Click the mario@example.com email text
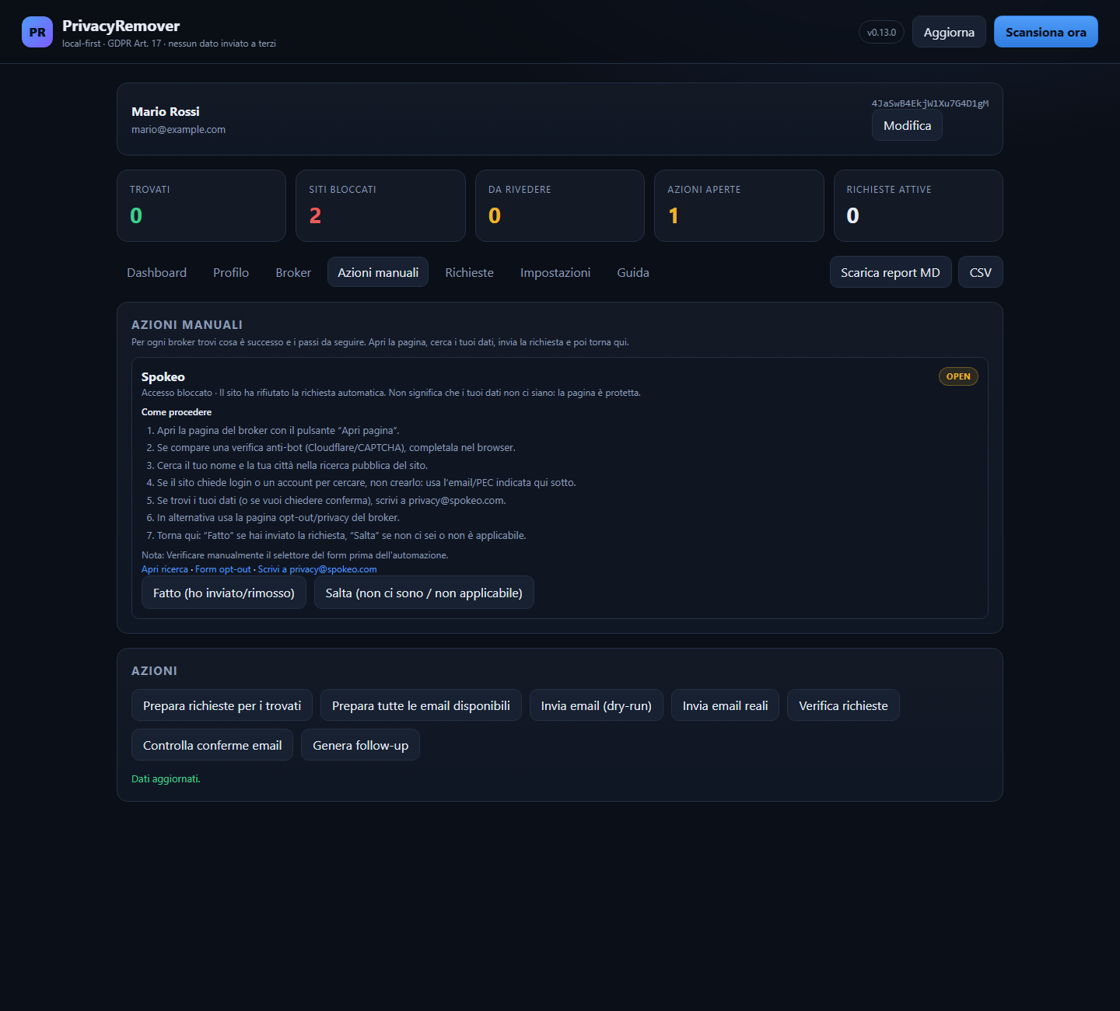Image resolution: width=1120 pixels, height=1011 pixels. pyautogui.click(x=178, y=130)
